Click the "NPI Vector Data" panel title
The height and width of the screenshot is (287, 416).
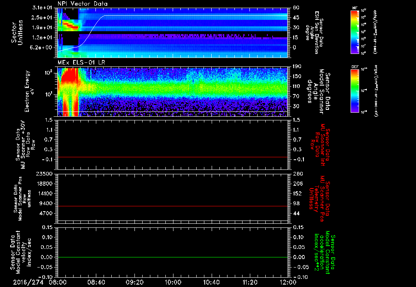point(82,4)
